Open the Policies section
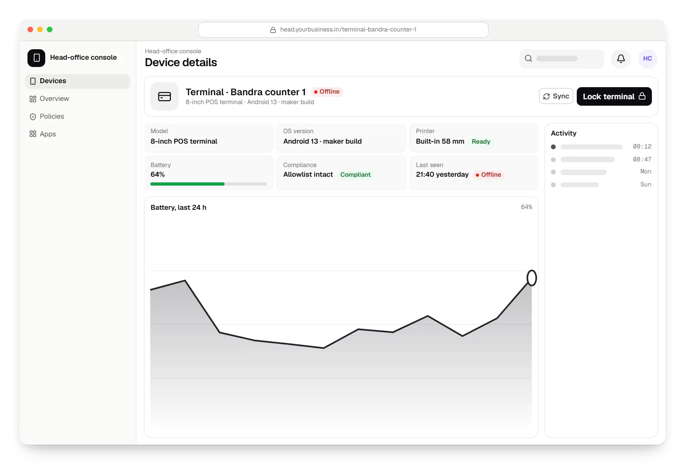Screen dimensions: 685x464 point(78,117)
